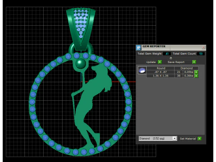The image size is (216, 162).
Task: Click the 'Diamond' header cell
Action: [x=186, y=68]
